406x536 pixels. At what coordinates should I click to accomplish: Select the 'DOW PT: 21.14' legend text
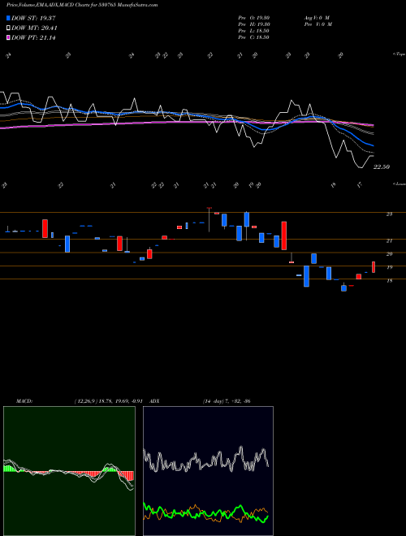[x=33, y=38]
